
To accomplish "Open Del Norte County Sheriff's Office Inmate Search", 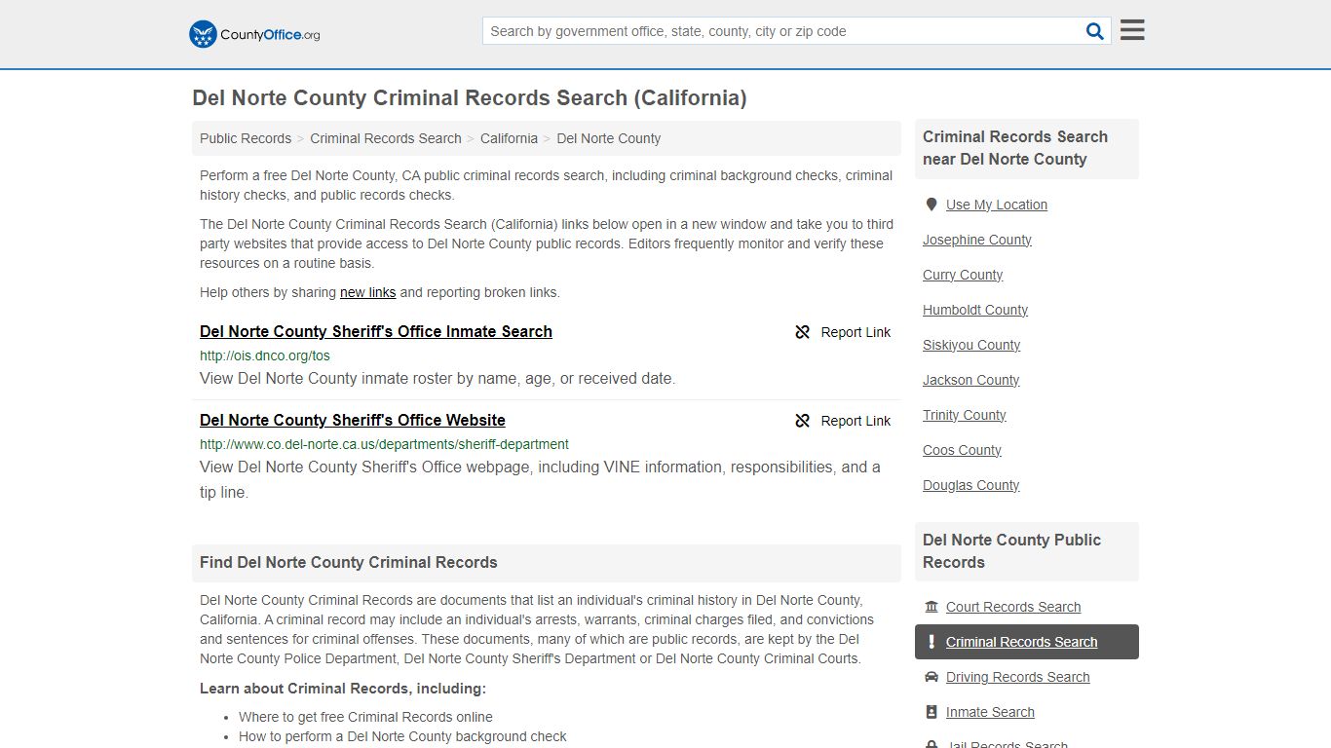I will point(376,331).
